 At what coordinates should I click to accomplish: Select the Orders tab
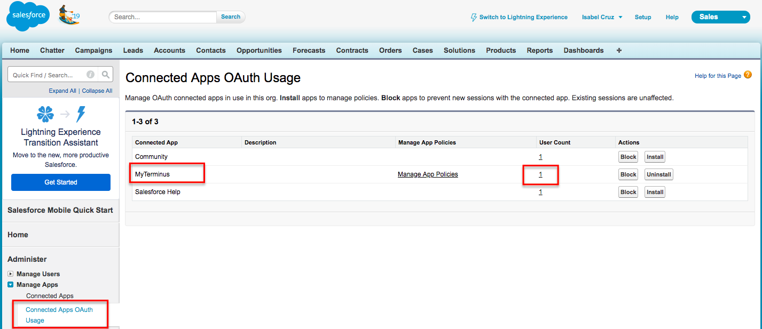tap(390, 50)
